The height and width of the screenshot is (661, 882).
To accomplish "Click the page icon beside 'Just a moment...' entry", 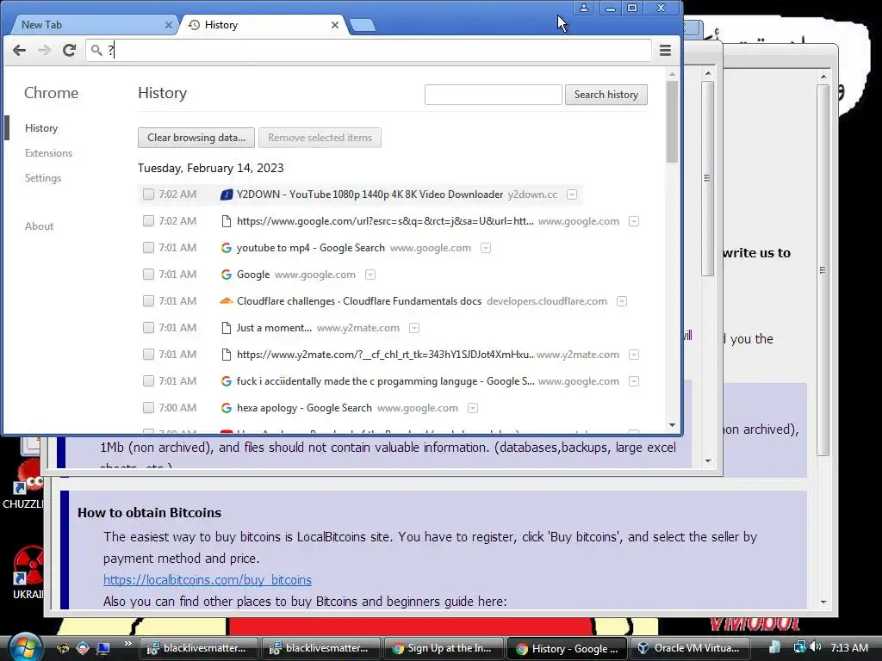I will [227, 328].
